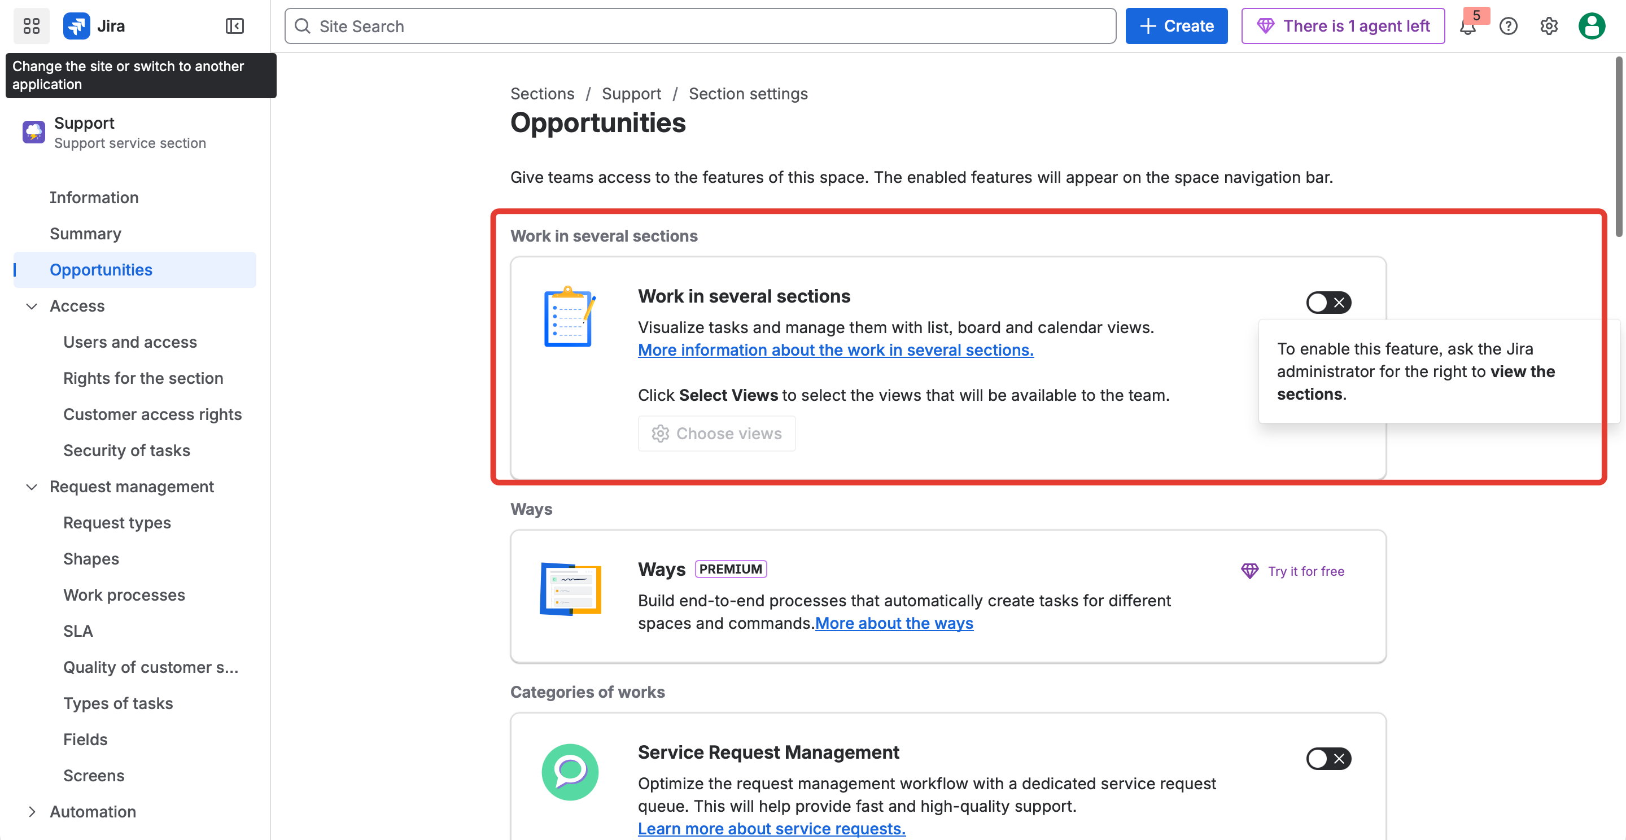Viewport: 1626px width, 840px height.
Task: Open Request types from the sidebar
Action: click(x=117, y=523)
